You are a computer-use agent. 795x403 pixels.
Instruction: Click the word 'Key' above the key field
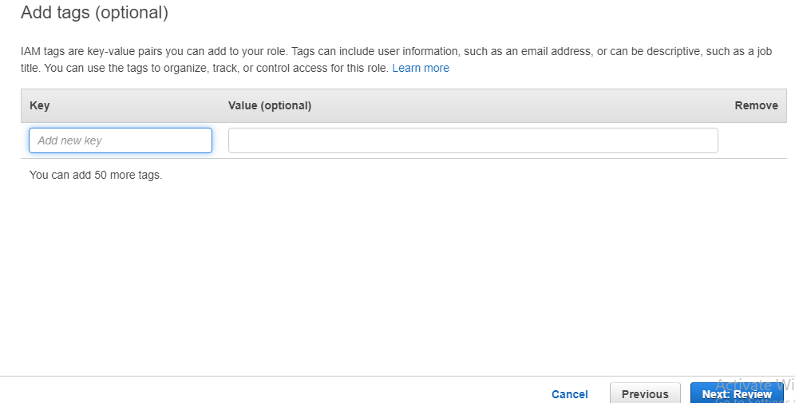click(x=39, y=105)
